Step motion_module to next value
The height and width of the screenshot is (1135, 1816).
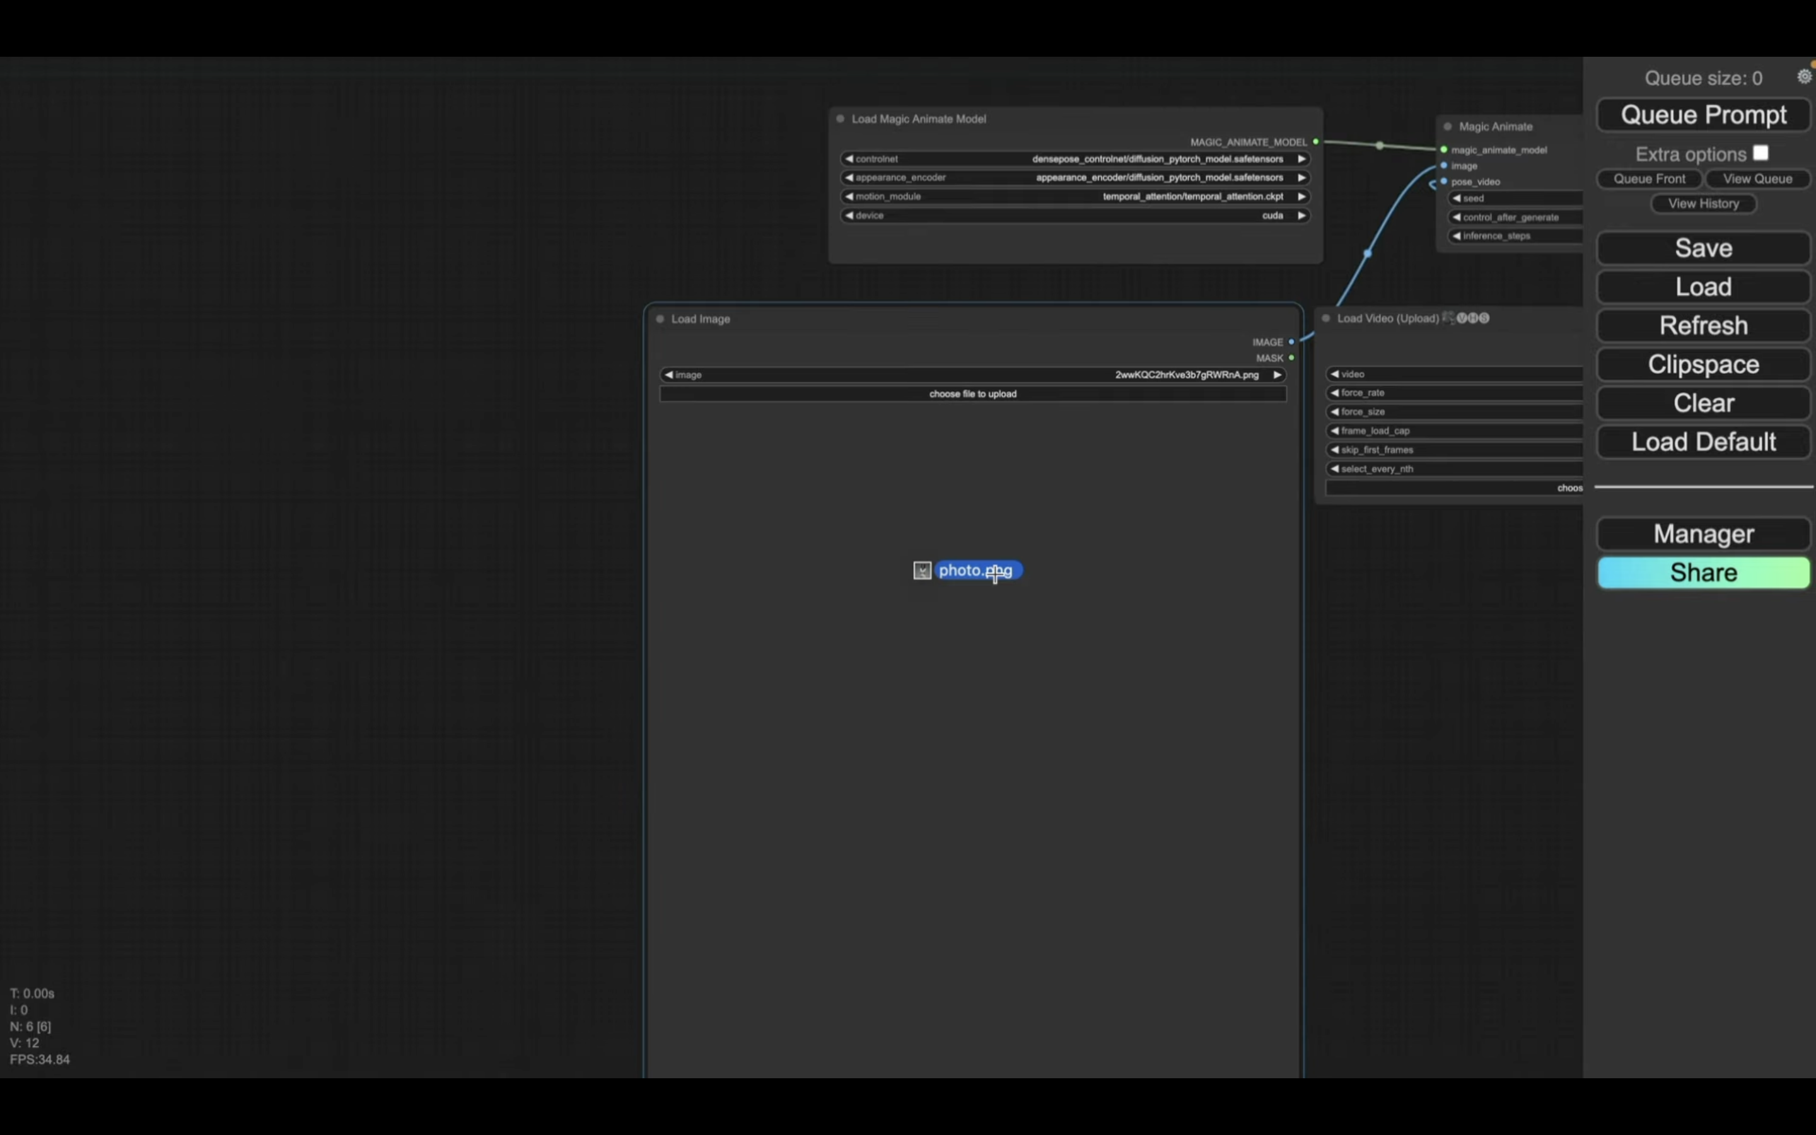(1302, 196)
